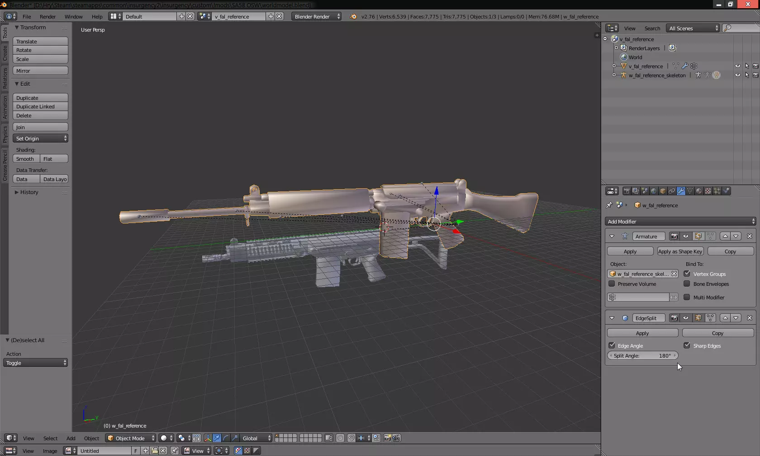Open the Select menu in the viewport header
The height and width of the screenshot is (456, 760).
(50, 438)
